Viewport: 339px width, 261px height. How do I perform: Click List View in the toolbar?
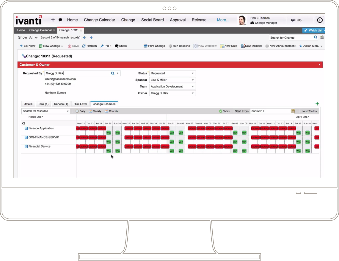[x=27, y=46]
